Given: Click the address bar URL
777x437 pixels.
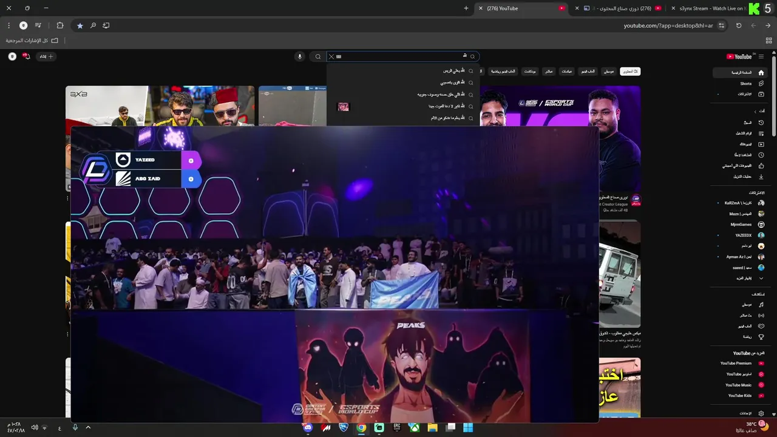Looking at the screenshot, I should [668, 25].
